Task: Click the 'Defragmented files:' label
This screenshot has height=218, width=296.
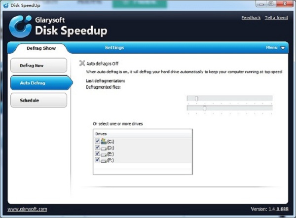Action: (103, 87)
